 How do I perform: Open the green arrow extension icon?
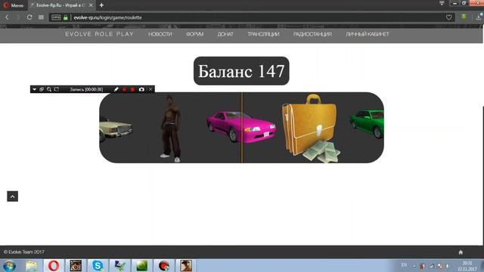click(x=464, y=17)
